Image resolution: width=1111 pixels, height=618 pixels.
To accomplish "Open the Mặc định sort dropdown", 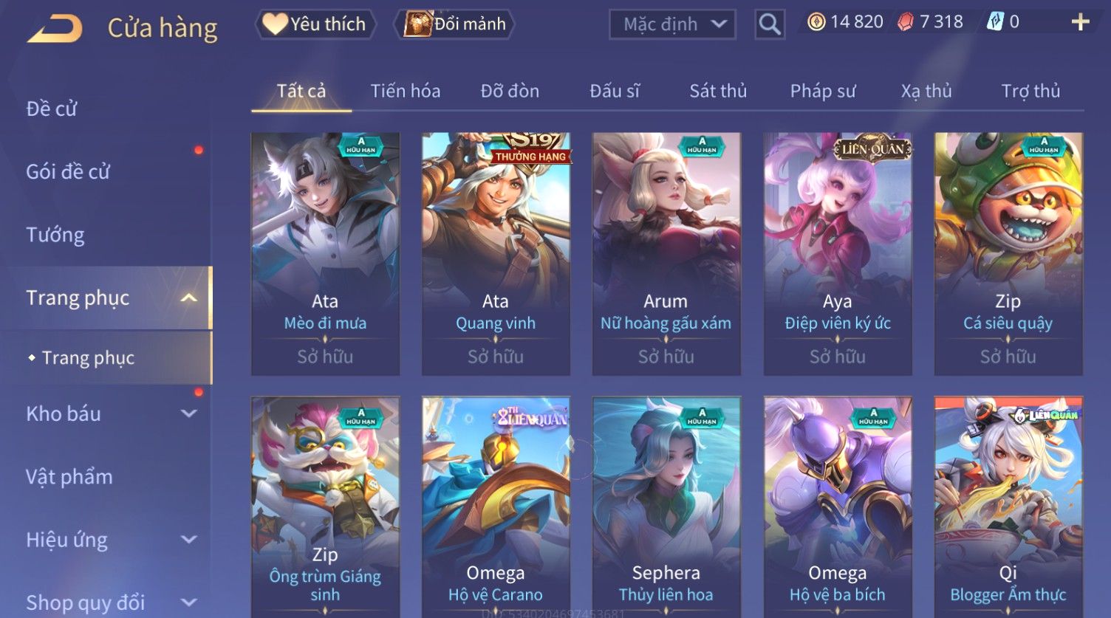I will (x=672, y=24).
